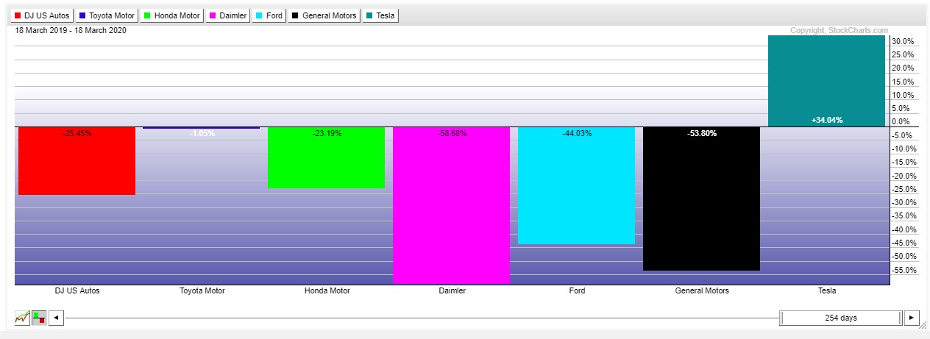The height and width of the screenshot is (339, 930).
Task: Click the Ford axis label below chart
Action: (577, 290)
